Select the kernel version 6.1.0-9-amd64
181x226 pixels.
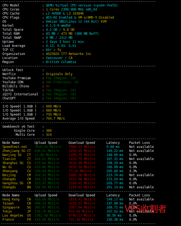(x=58, y=26)
